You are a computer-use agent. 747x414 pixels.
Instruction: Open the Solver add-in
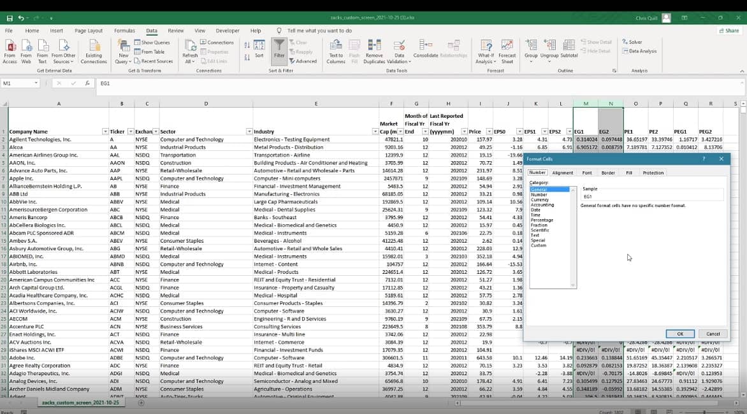(x=632, y=42)
